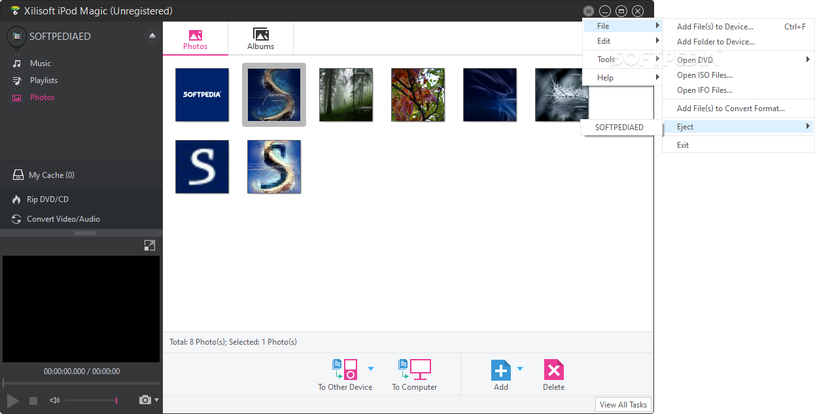The width and height of the screenshot is (815, 414).
Task: Choose Add File(s) to Convert Format
Action: [738, 109]
